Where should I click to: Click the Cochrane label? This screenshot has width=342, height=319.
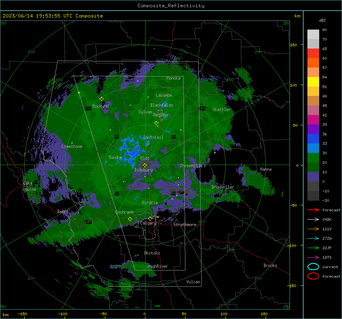pos(124,212)
